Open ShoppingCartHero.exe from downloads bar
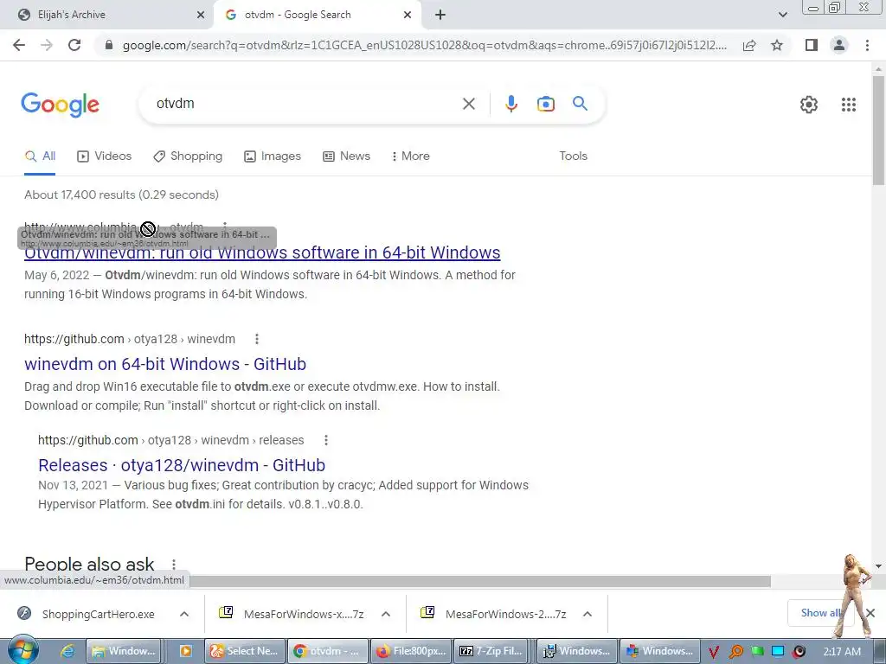The height and width of the screenshot is (664, 886). pyautogui.click(x=98, y=614)
